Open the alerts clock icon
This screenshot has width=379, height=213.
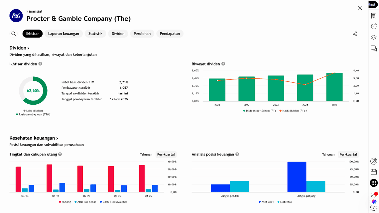(x=374, y=27)
